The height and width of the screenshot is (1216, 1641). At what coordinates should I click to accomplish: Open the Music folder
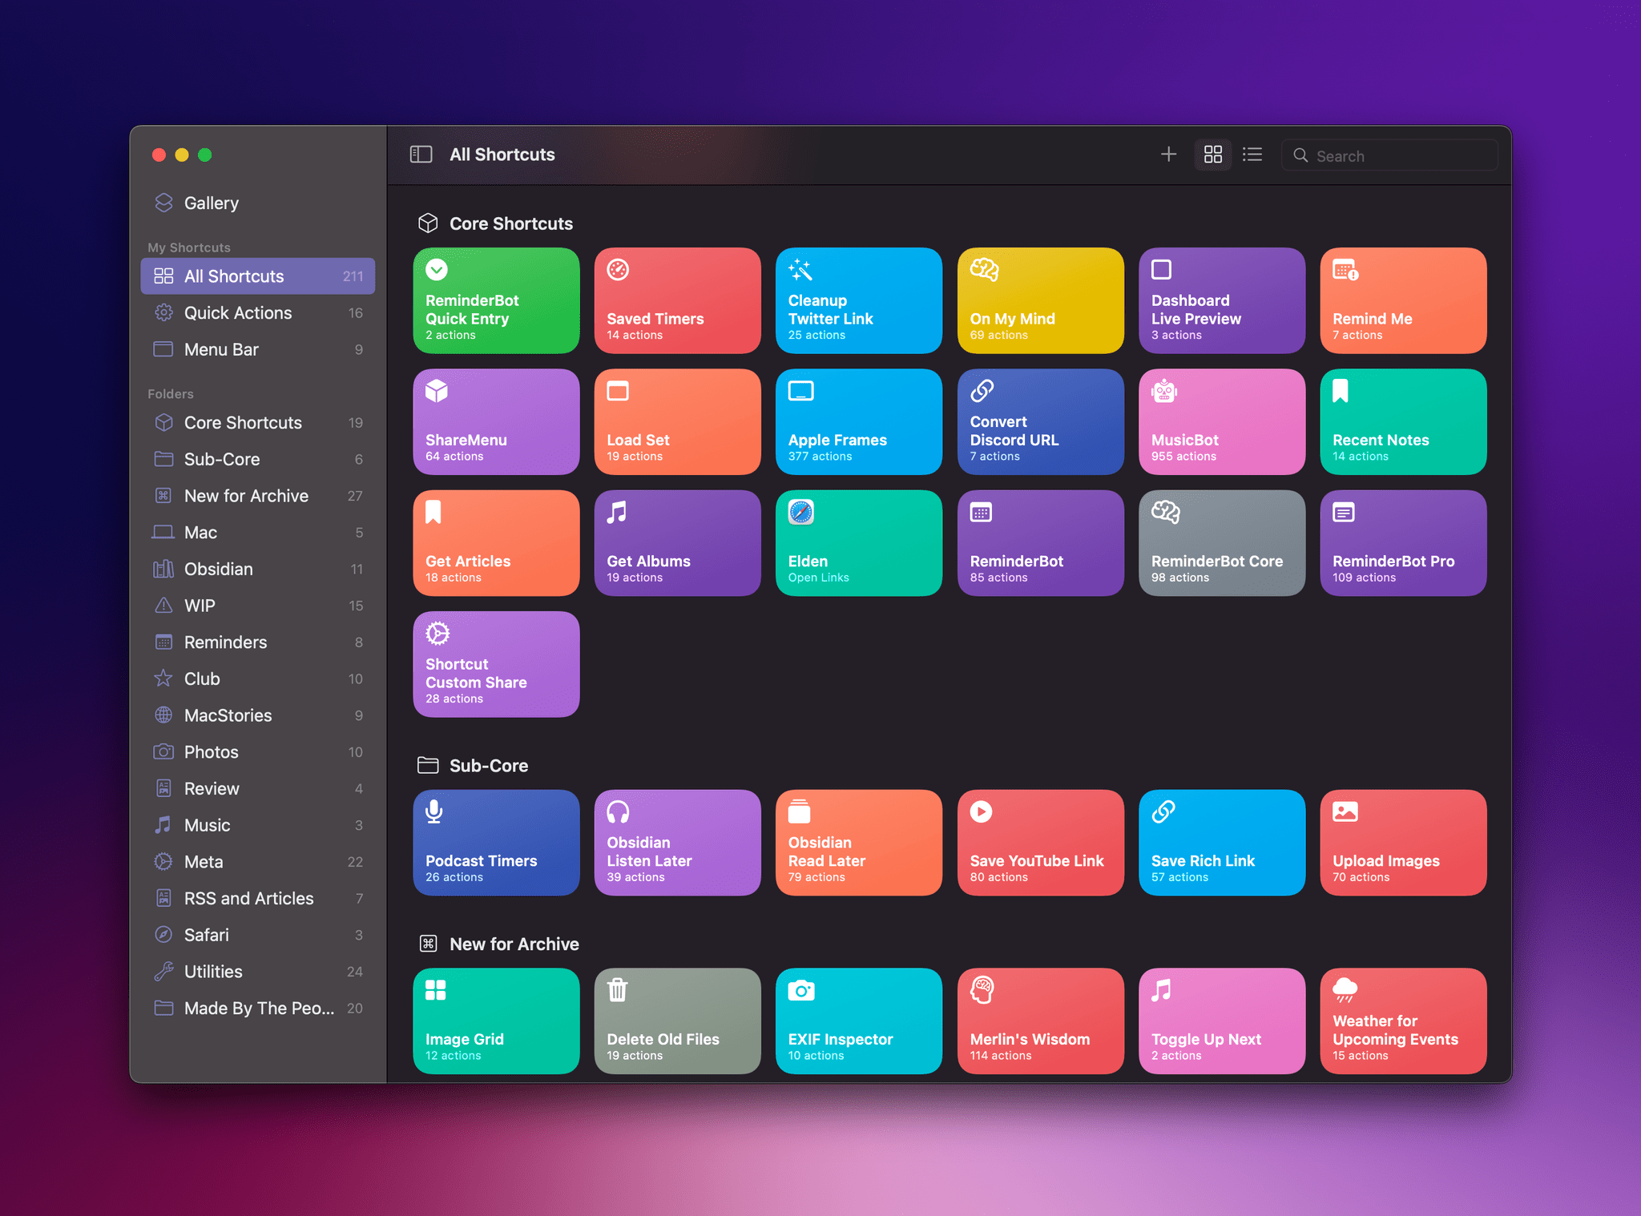click(x=258, y=825)
